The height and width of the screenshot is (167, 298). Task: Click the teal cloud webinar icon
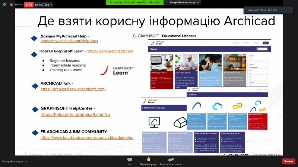[x=217, y=106]
